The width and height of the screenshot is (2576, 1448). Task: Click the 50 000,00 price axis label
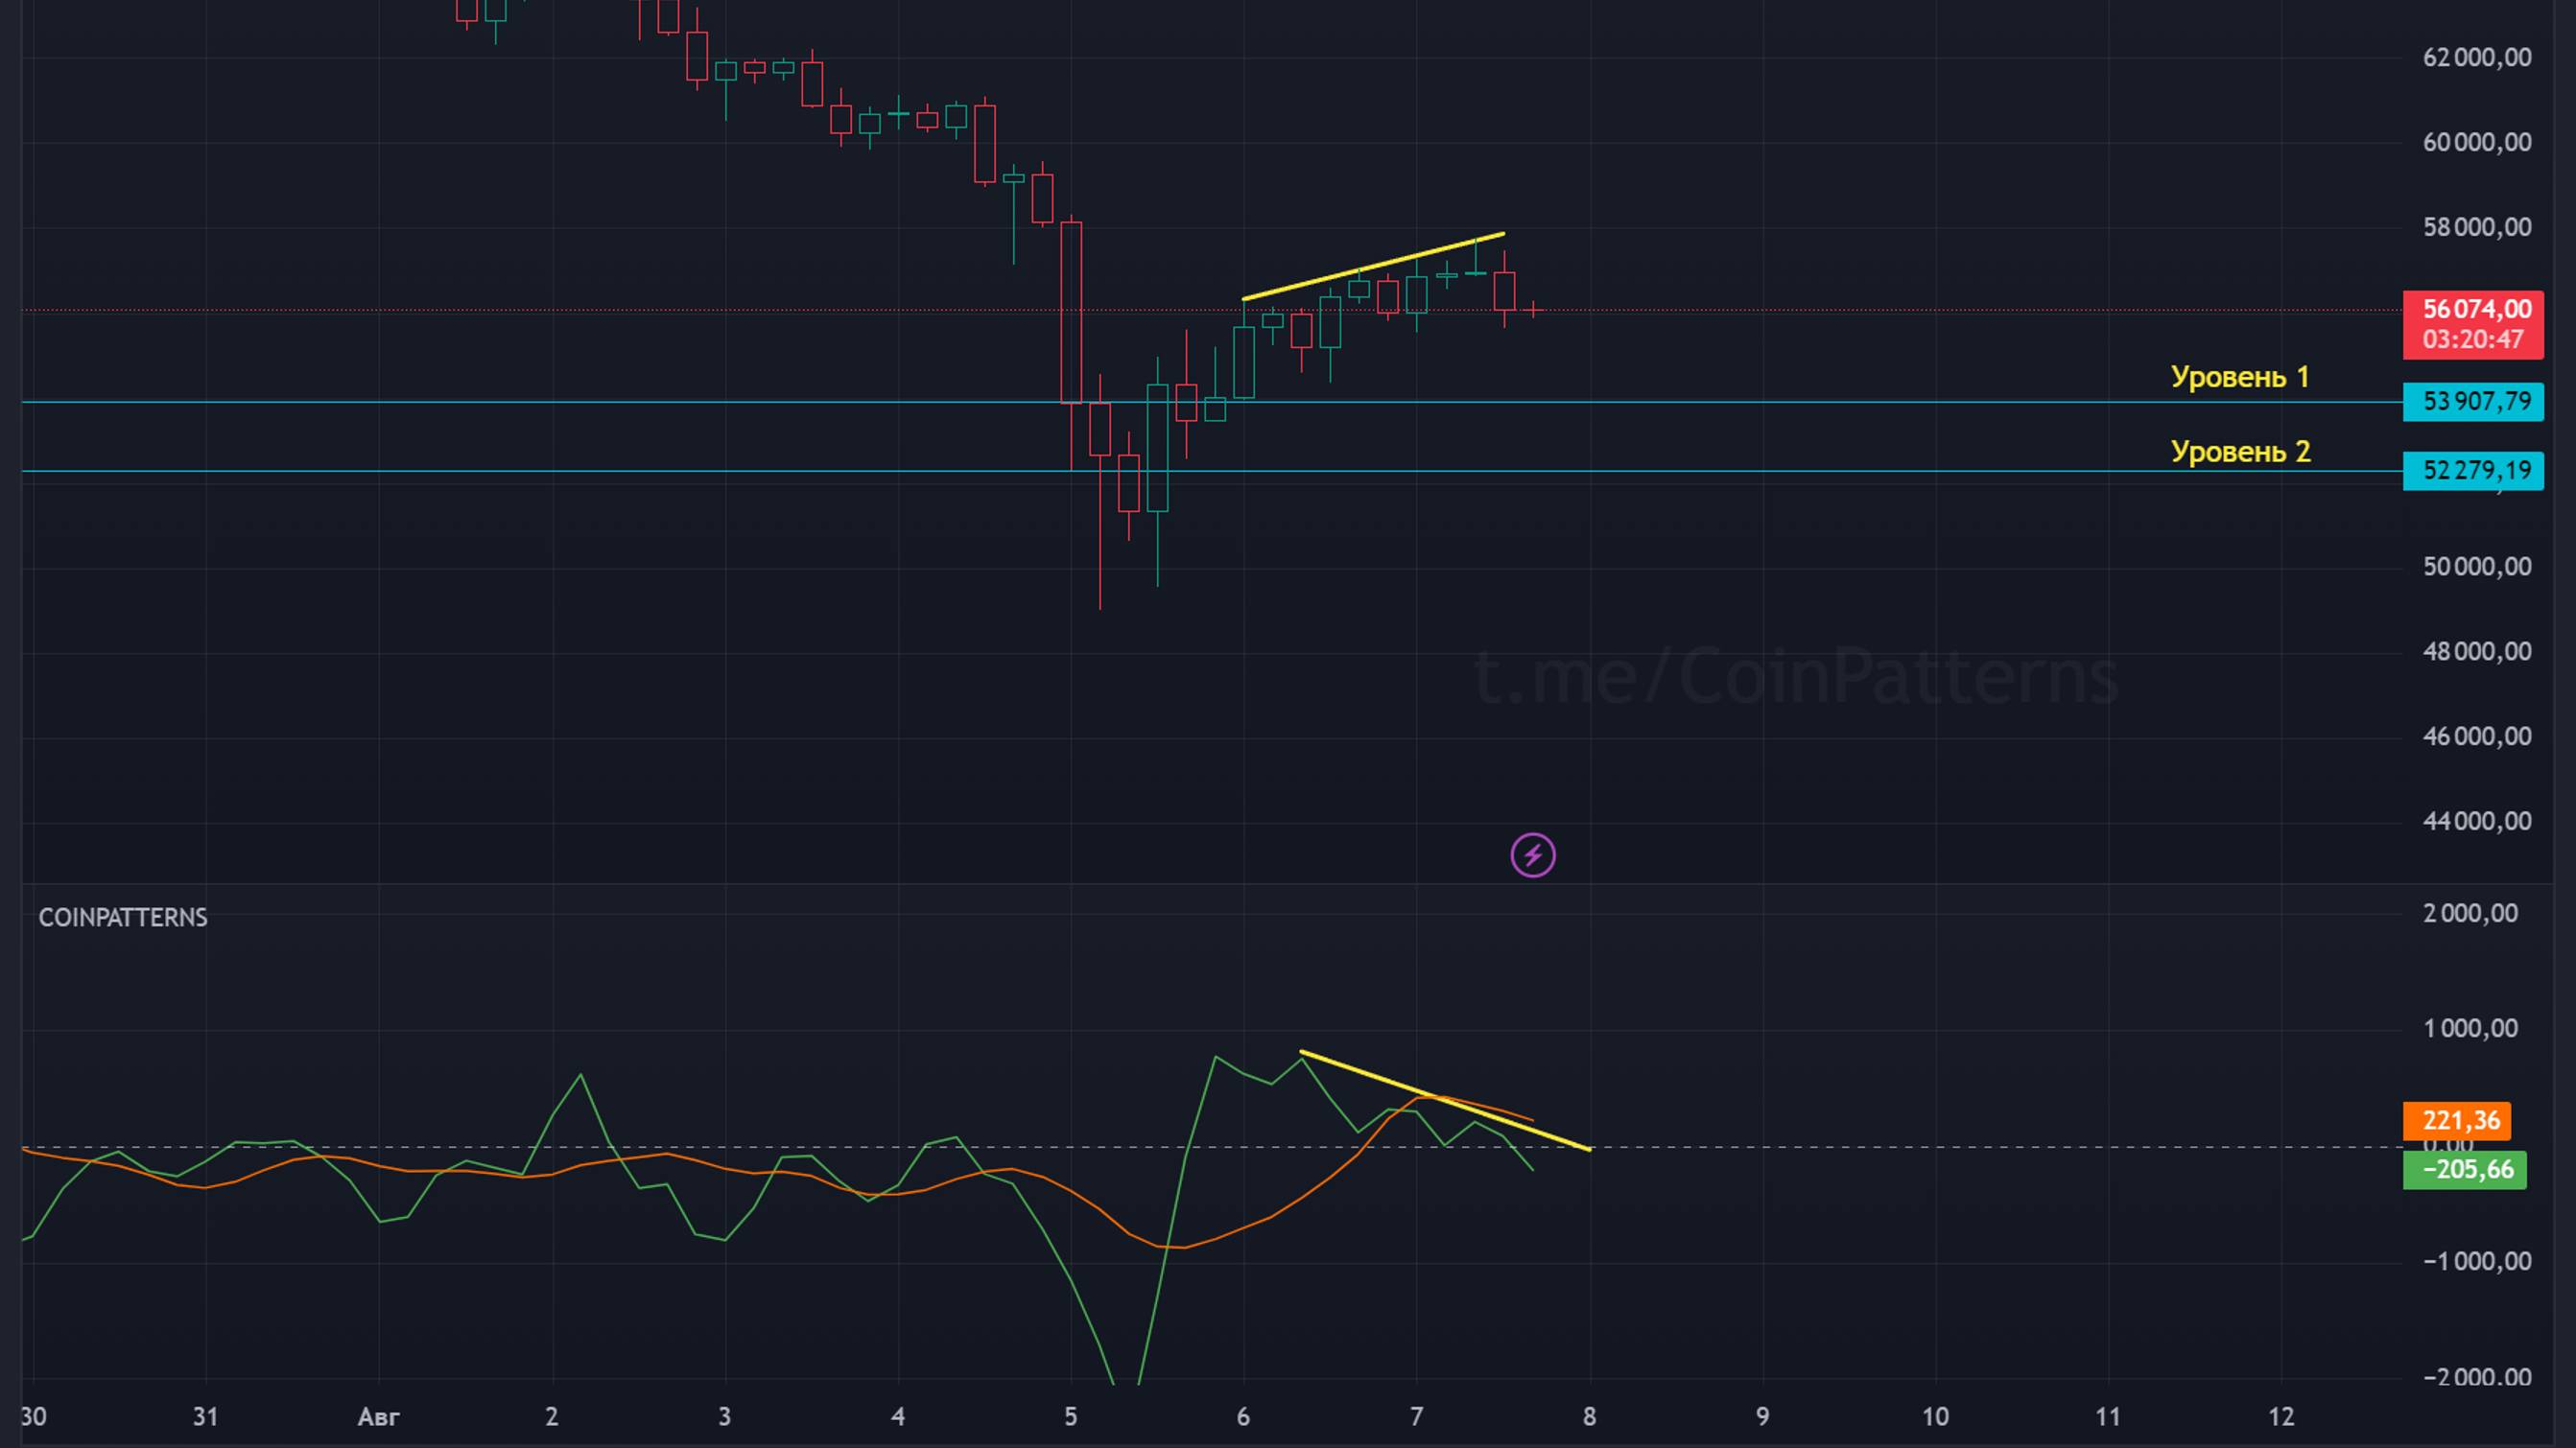[x=2477, y=567]
